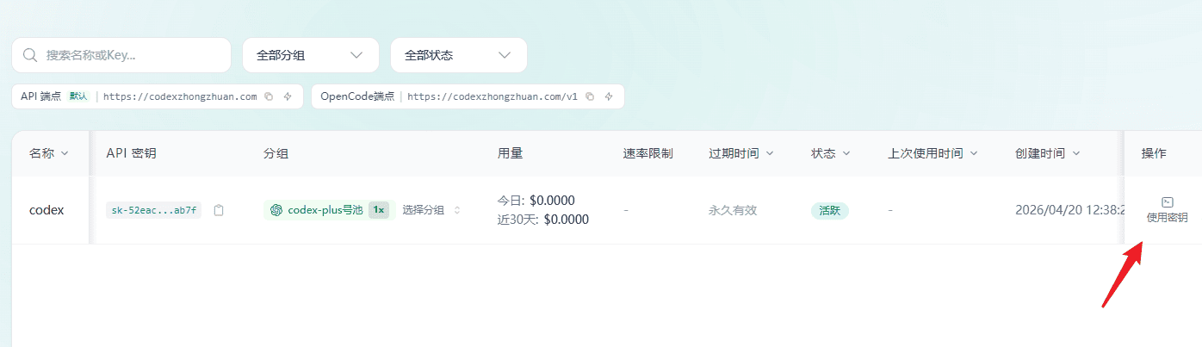Image resolution: width=1202 pixels, height=347 pixels.
Task: Open the 全部分组 dropdown
Action: 311,55
